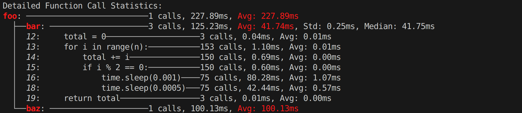Click the red 'Avg: 227.89ms' value
Image resolution: width=522 pixels, height=113 pixels.
click(x=268, y=16)
